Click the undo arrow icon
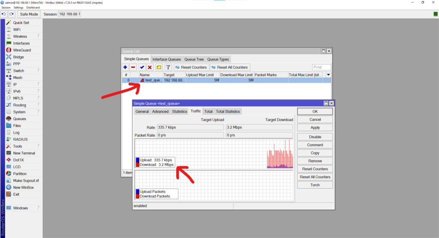Image resolution: width=439 pixels, height=238 pixels. coord(4,14)
